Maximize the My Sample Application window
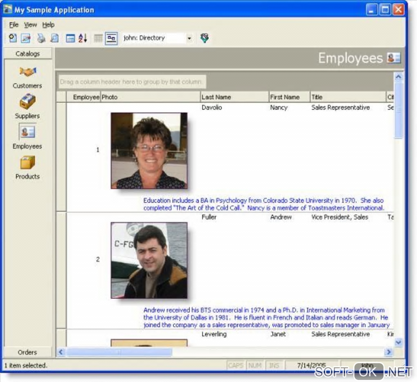This screenshot has height=382, width=417. click(x=385, y=10)
